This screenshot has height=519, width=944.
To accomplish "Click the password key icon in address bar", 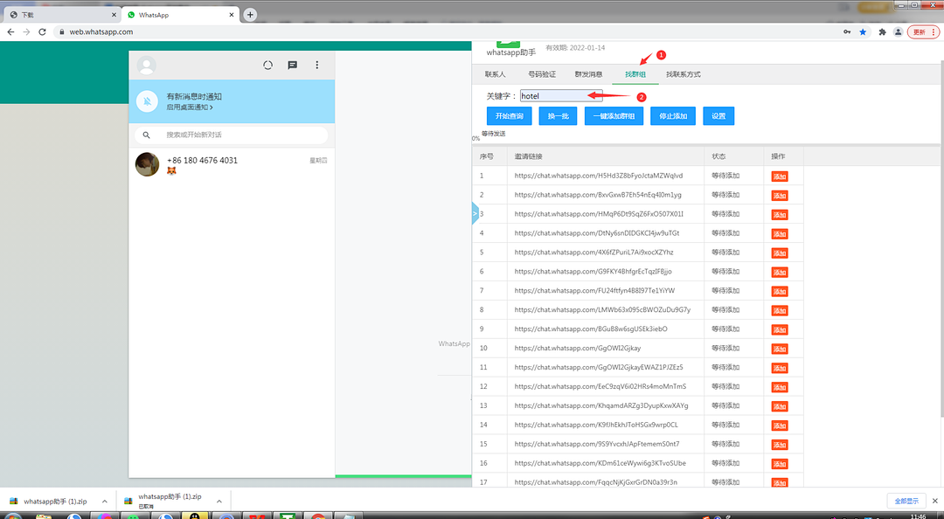I will click(847, 32).
